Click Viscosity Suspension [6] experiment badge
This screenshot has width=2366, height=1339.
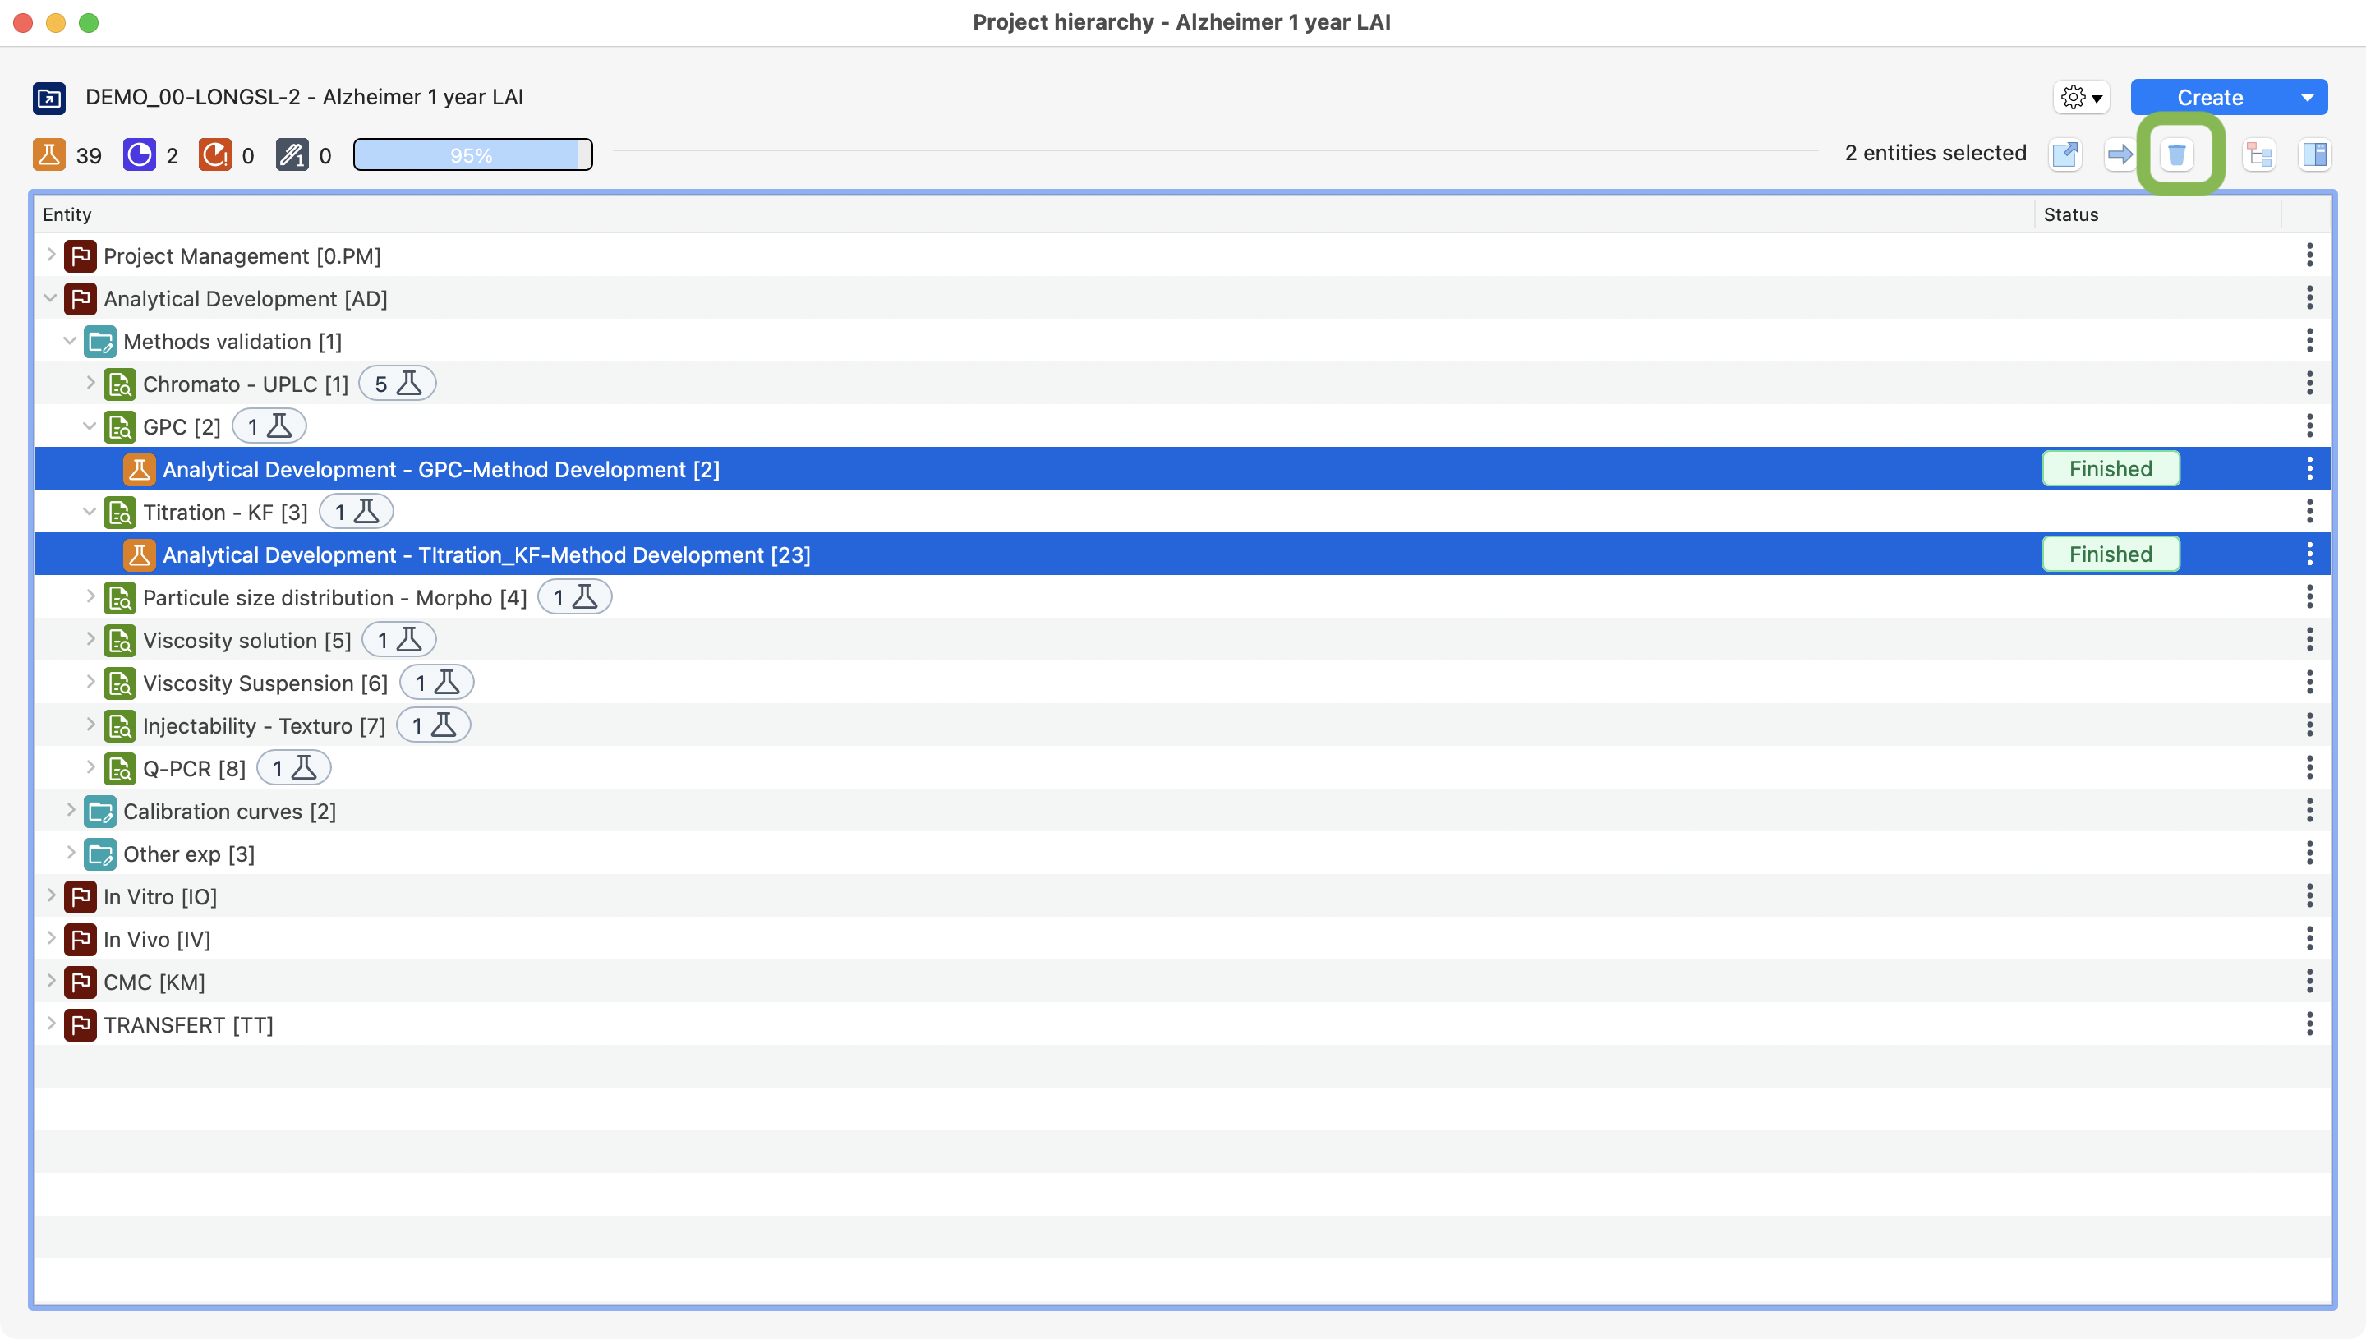point(437,683)
